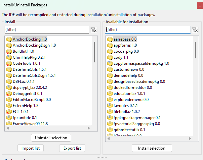Clear the Available for installation filter
203x160 pixels.
click(x=195, y=30)
